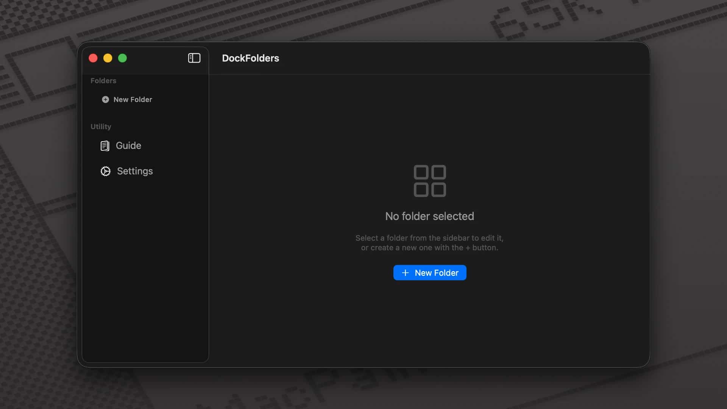Toggle the sidebar visibility icon
The image size is (727, 409).
tap(194, 58)
